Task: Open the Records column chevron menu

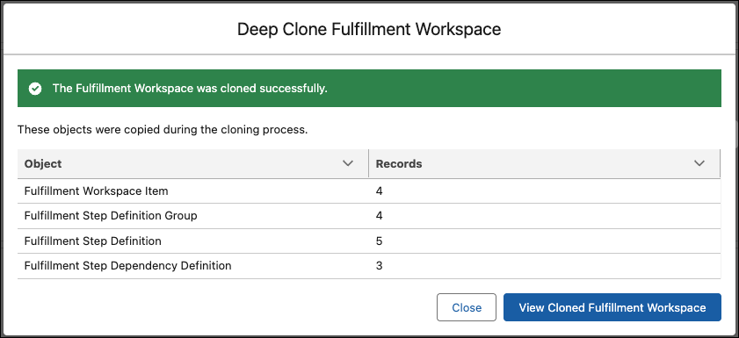Action: point(699,163)
